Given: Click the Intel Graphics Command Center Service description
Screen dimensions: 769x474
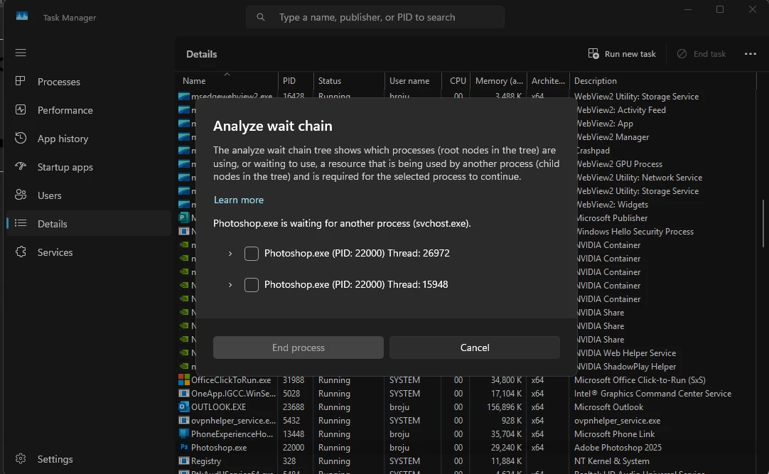Looking at the screenshot, I should (652, 393).
